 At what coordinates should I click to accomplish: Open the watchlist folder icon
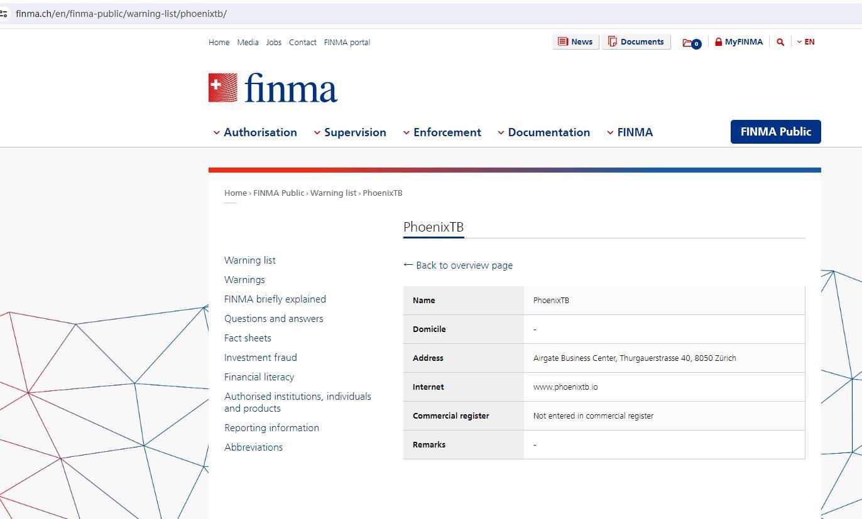(x=690, y=43)
